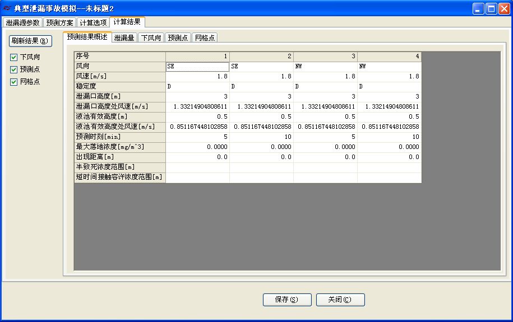The width and height of the screenshot is (513, 322).
Task: Select 0.851167448102858 cell in column 4
Action: point(389,127)
